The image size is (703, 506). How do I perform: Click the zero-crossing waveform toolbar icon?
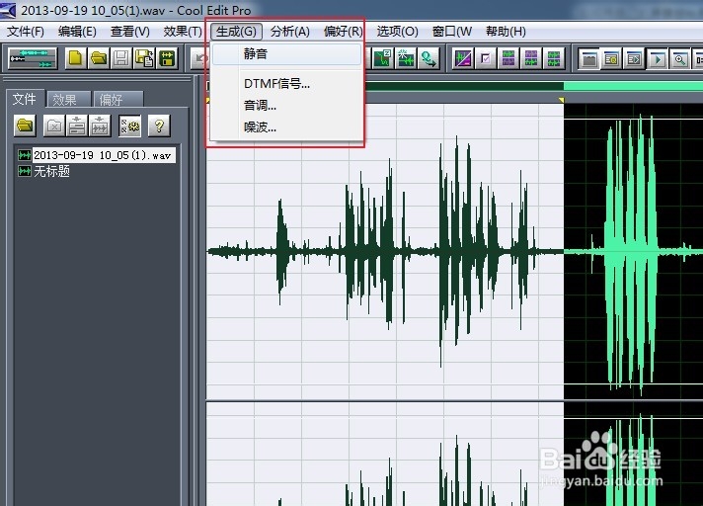tap(382, 58)
